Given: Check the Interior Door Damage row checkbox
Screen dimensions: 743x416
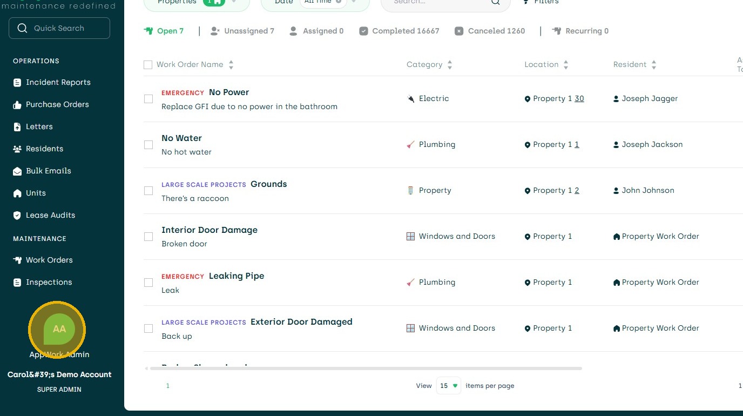Looking at the screenshot, I should 148,237.
